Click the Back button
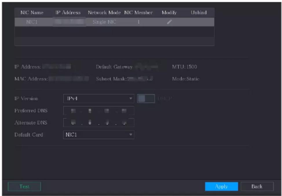This screenshot has width=282, height=196. tap(257, 186)
